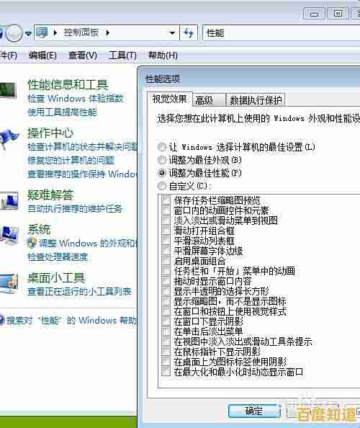
Task: Switch to the 数据执行保护 tab
Action: (x=256, y=100)
